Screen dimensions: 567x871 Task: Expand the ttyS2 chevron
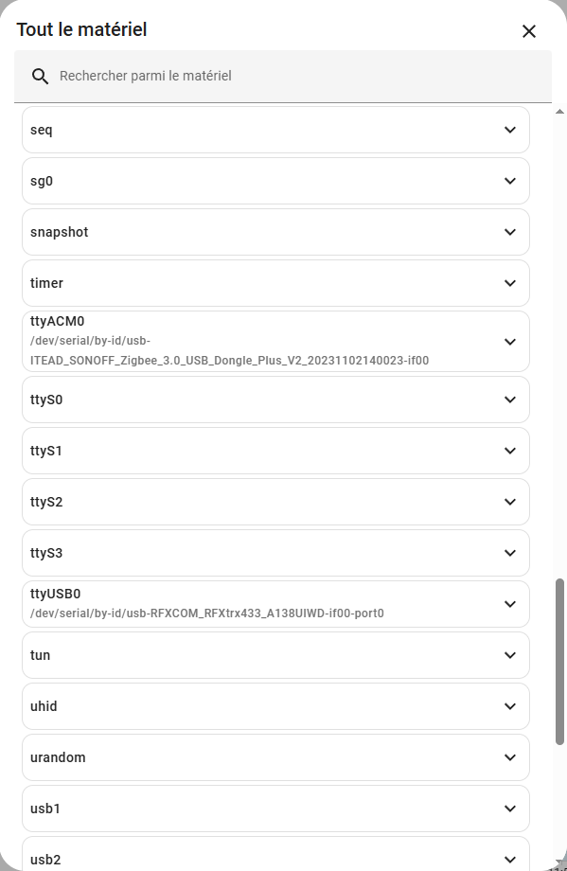tap(510, 502)
